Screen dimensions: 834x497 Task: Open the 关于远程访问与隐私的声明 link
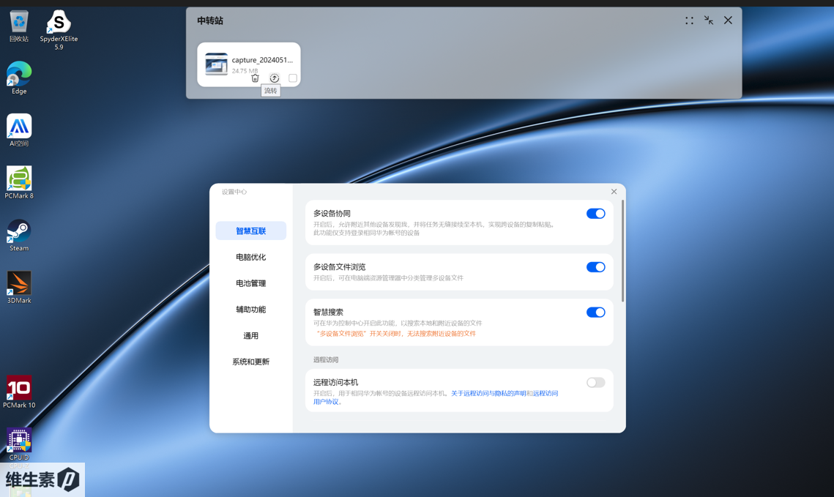(488, 394)
